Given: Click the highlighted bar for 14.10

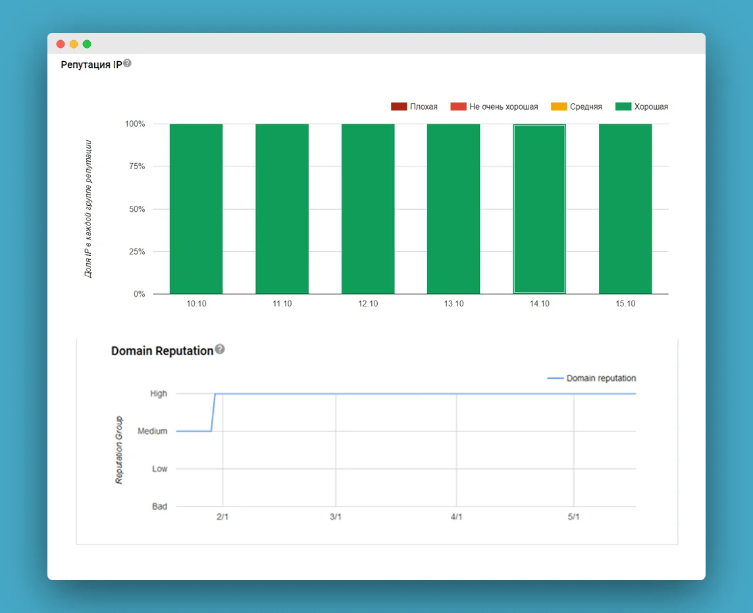Looking at the screenshot, I should coord(539,208).
